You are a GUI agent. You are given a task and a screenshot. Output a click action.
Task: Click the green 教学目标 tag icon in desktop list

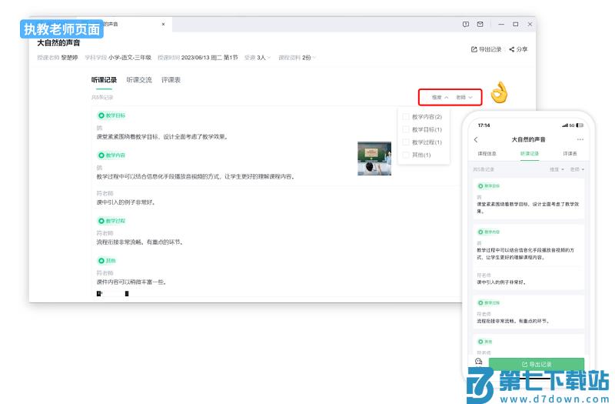101,115
